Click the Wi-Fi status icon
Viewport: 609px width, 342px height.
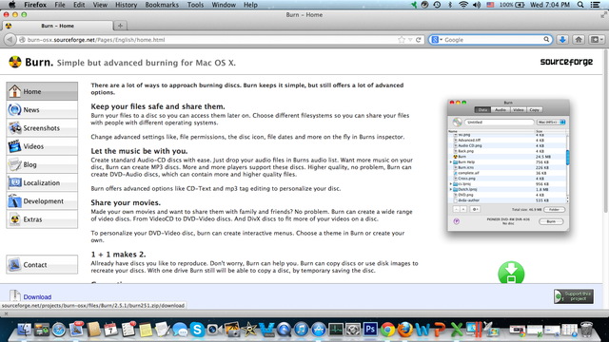[x=463, y=5]
